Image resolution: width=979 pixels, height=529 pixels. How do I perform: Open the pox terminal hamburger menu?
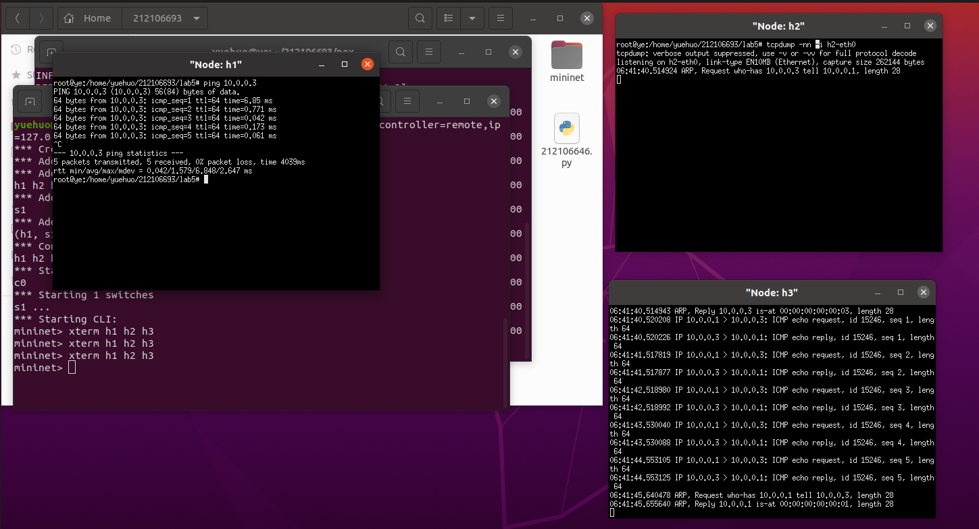pos(428,51)
